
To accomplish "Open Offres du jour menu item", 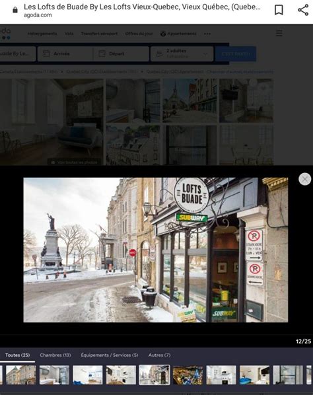I will (x=139, y=34).
